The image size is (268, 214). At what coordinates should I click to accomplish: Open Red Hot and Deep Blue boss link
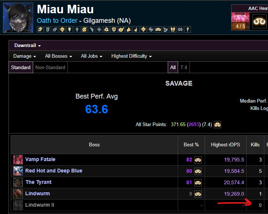pyautogui.click(x=54, y=171)
